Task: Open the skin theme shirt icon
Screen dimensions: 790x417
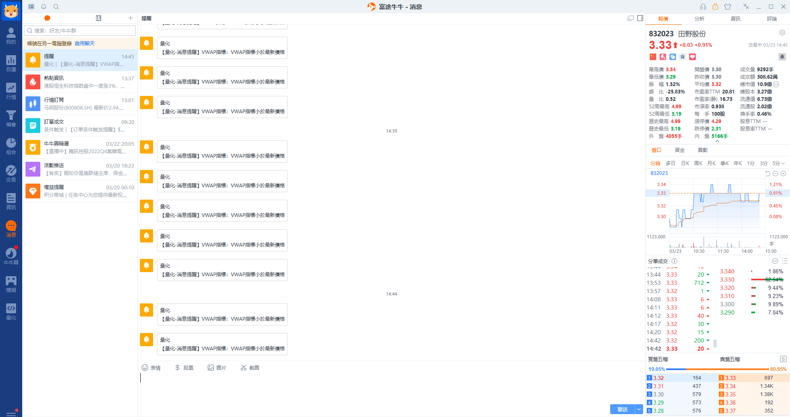Action: click(x=728, y=7)
